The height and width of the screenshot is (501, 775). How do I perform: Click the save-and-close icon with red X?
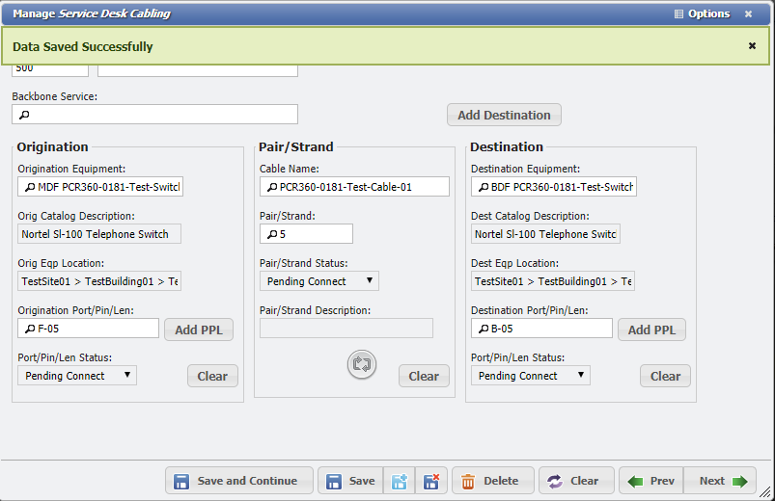point(431,481)
